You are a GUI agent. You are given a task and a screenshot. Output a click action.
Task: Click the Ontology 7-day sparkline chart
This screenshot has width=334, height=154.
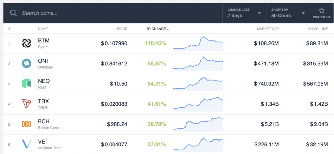coord(198,64)
